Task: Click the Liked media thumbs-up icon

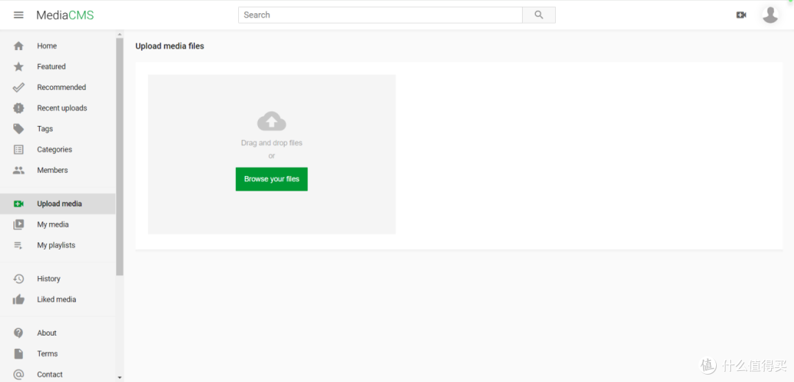Action: 18,300
